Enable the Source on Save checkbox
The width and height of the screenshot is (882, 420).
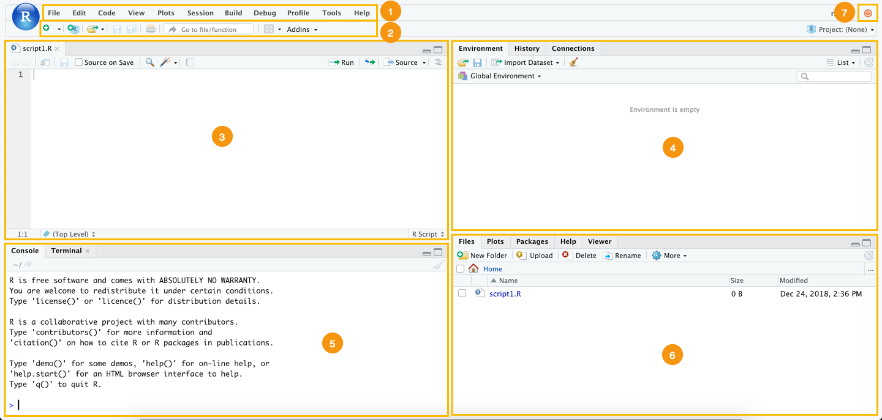click(x=78, y=62)
